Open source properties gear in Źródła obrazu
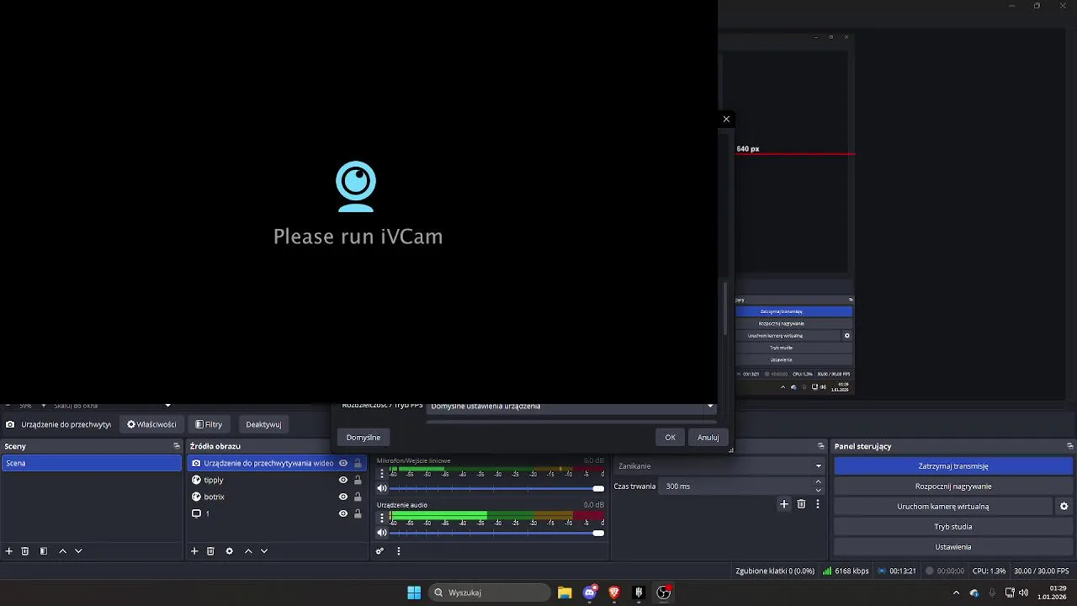1077x606 pixels. coord(229,551)
